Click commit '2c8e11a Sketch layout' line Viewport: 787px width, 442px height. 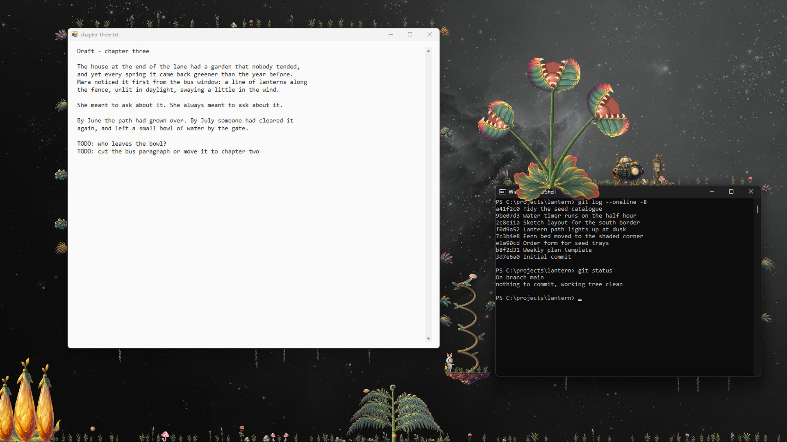click(568, 223)
